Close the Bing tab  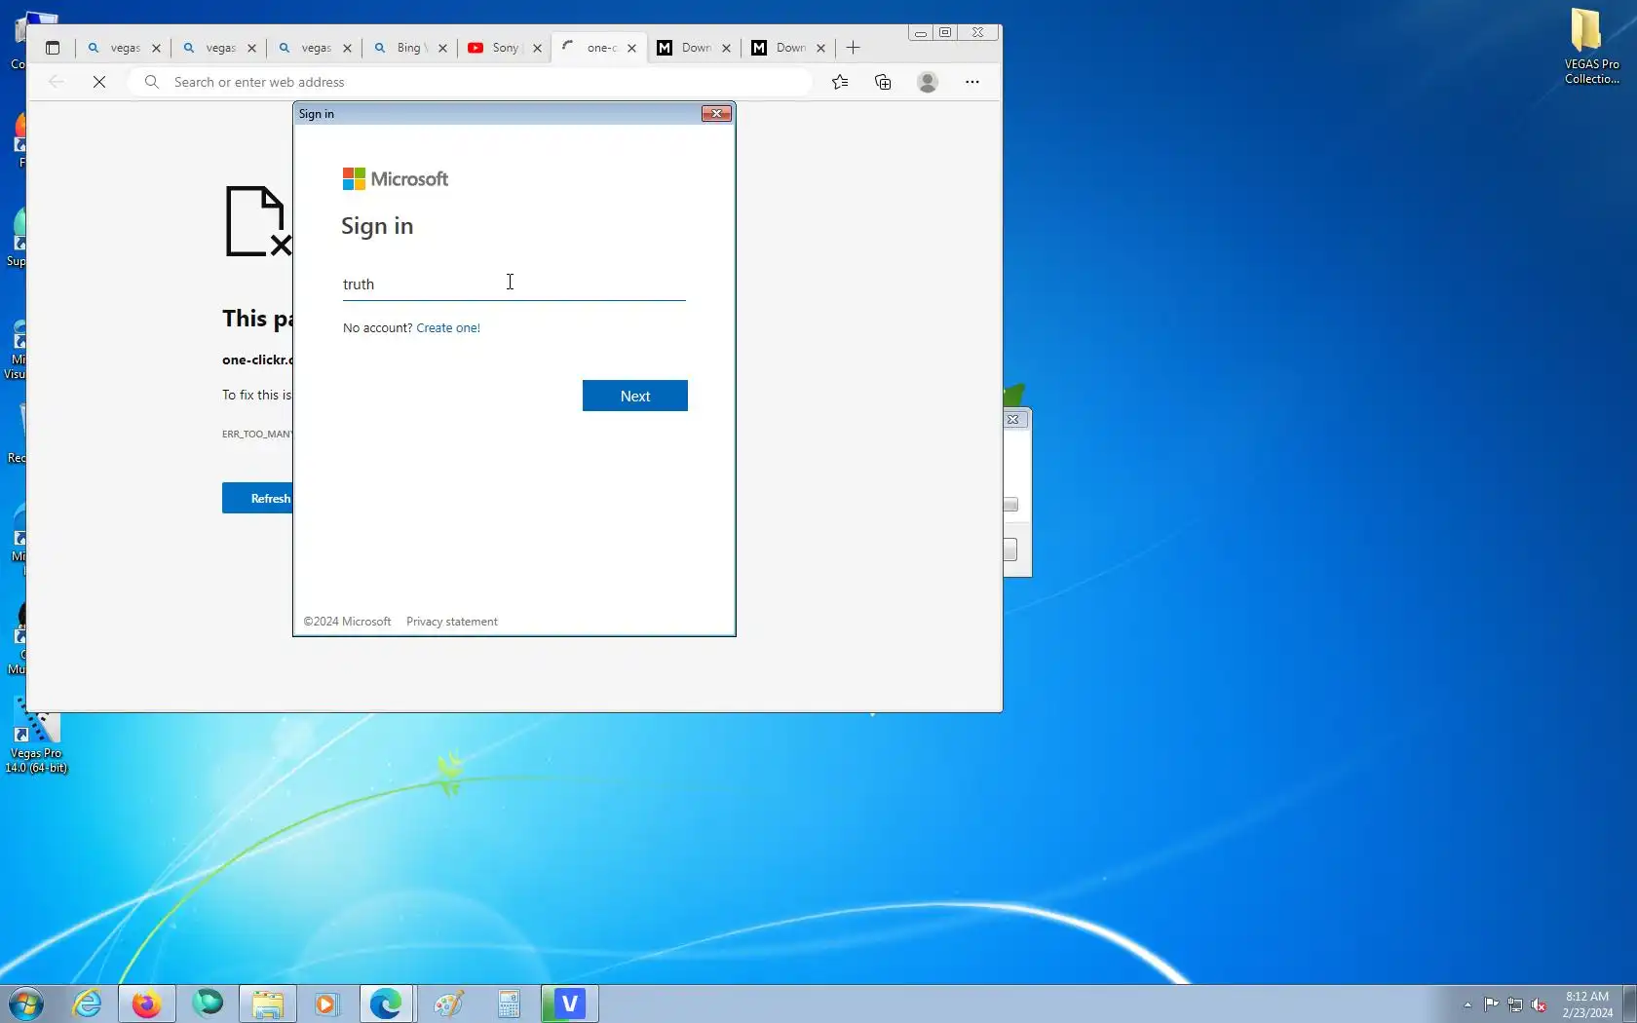click(442, 48)
